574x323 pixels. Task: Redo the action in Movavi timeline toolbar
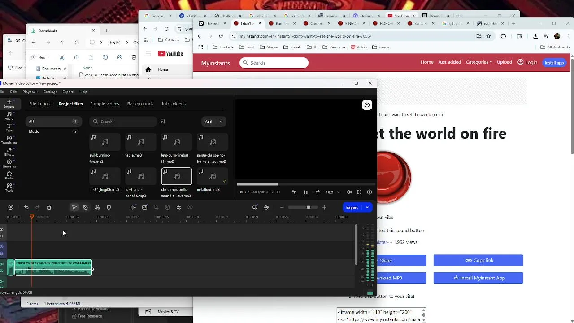38,207
